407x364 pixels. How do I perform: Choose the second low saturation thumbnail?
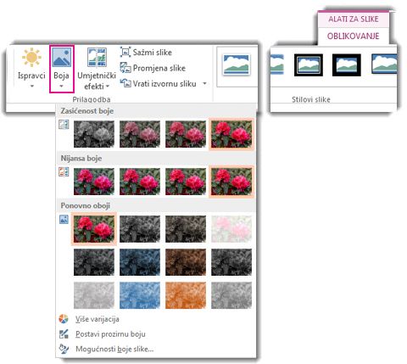coord(140,134)
